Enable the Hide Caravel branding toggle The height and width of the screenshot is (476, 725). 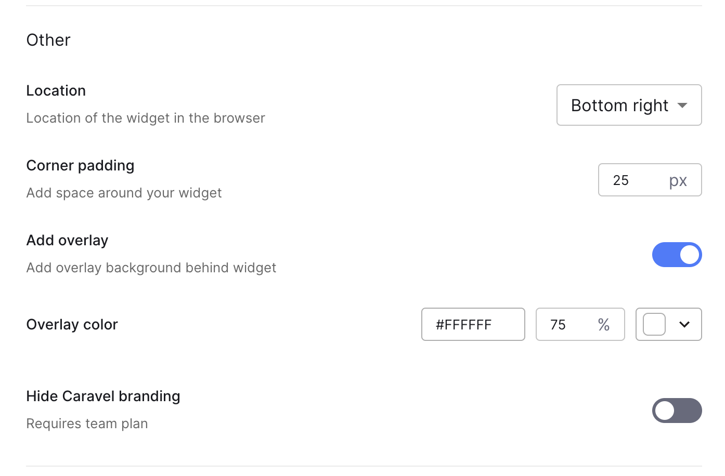(677, 411)
